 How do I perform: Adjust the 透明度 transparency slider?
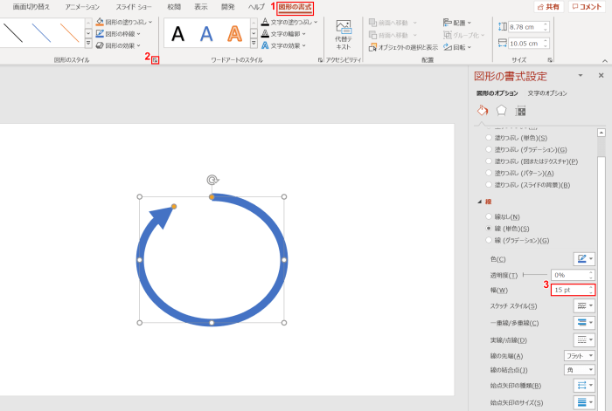click(x=535, y=275)
